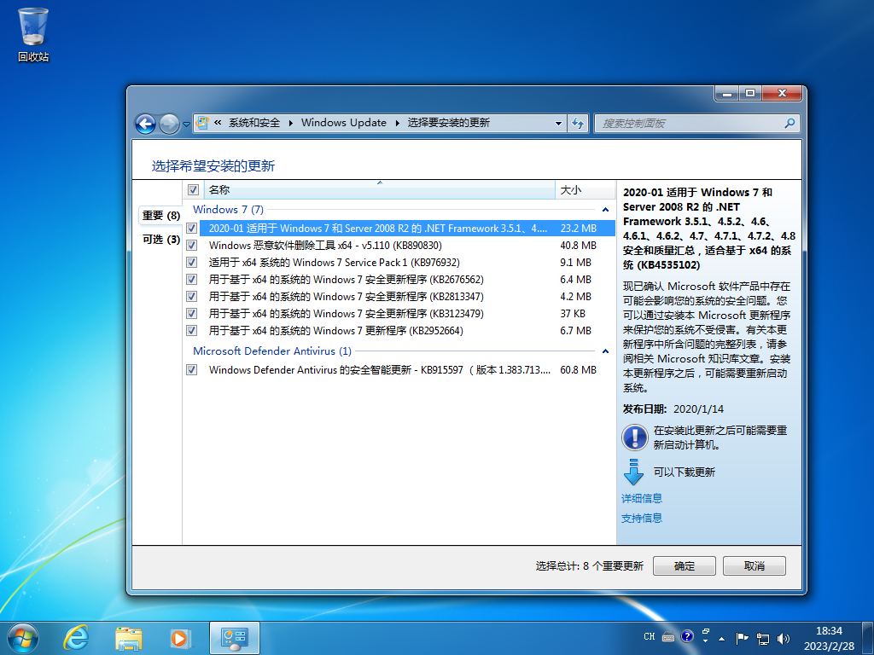The image size is (874, 655).
Task: Uncheck security update KB2676562
Action: coord(192,280)
